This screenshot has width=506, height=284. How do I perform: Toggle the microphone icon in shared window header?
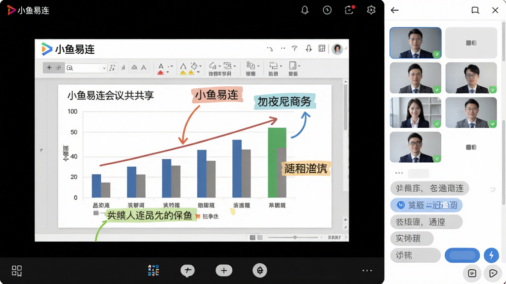(309, 49)
